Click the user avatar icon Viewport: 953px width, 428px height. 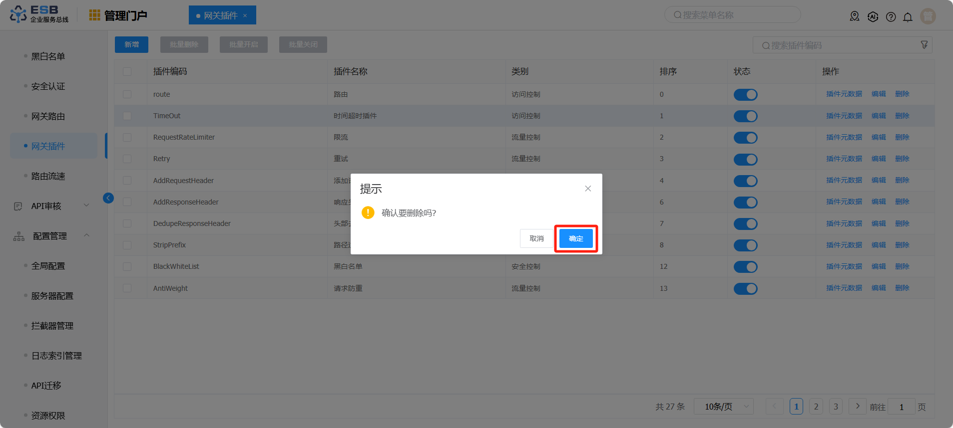(x=928, y=16)
